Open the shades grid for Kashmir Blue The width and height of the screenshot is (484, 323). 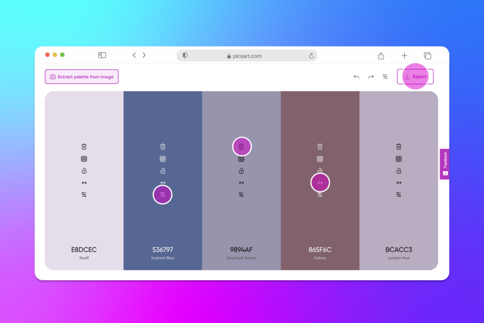coord(163,158)
